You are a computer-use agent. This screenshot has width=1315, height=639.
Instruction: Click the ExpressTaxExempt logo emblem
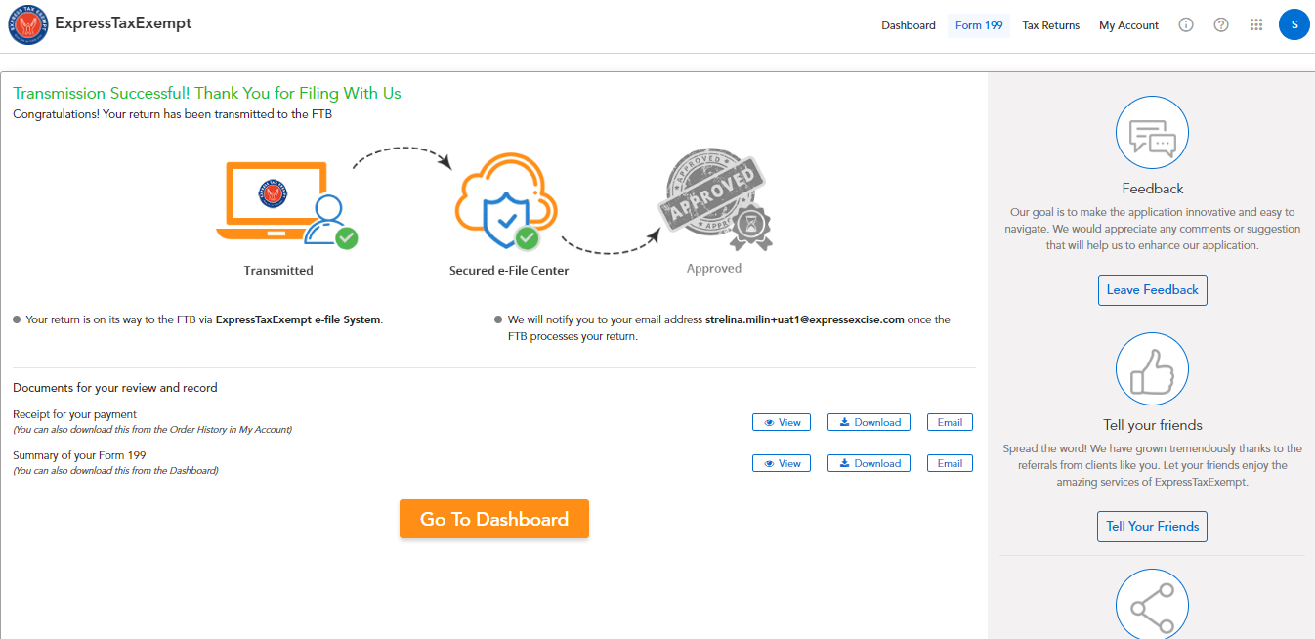coord(28,25)
